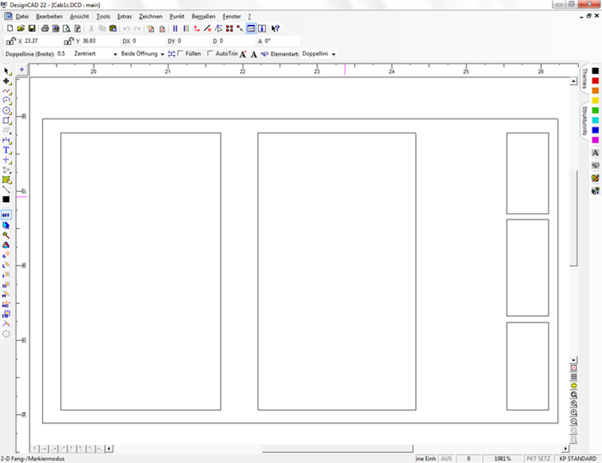
Task: Click KP STANDARD in the status bar
Action: coord(576,458)
